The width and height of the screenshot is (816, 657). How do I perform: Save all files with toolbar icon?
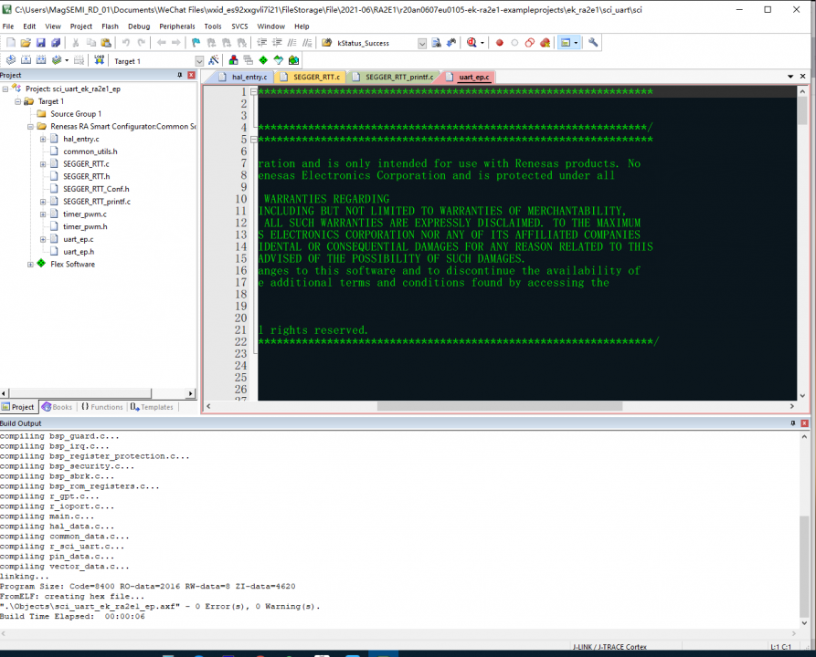point(56,43)
